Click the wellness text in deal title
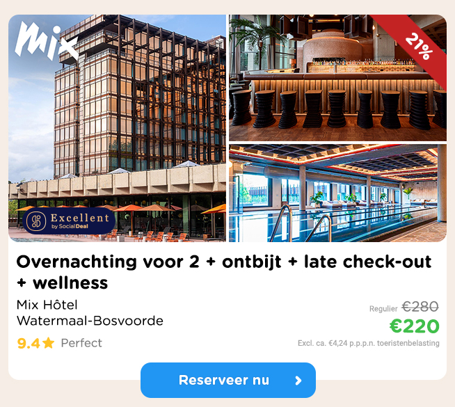Image resolution: width=455 pixels, height=407 pixels. [70, 283]
